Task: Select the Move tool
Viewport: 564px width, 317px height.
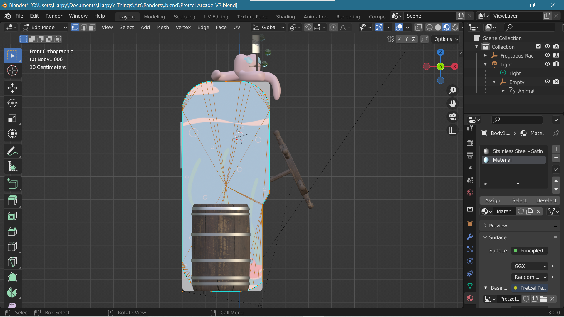Action: (12, 88)
